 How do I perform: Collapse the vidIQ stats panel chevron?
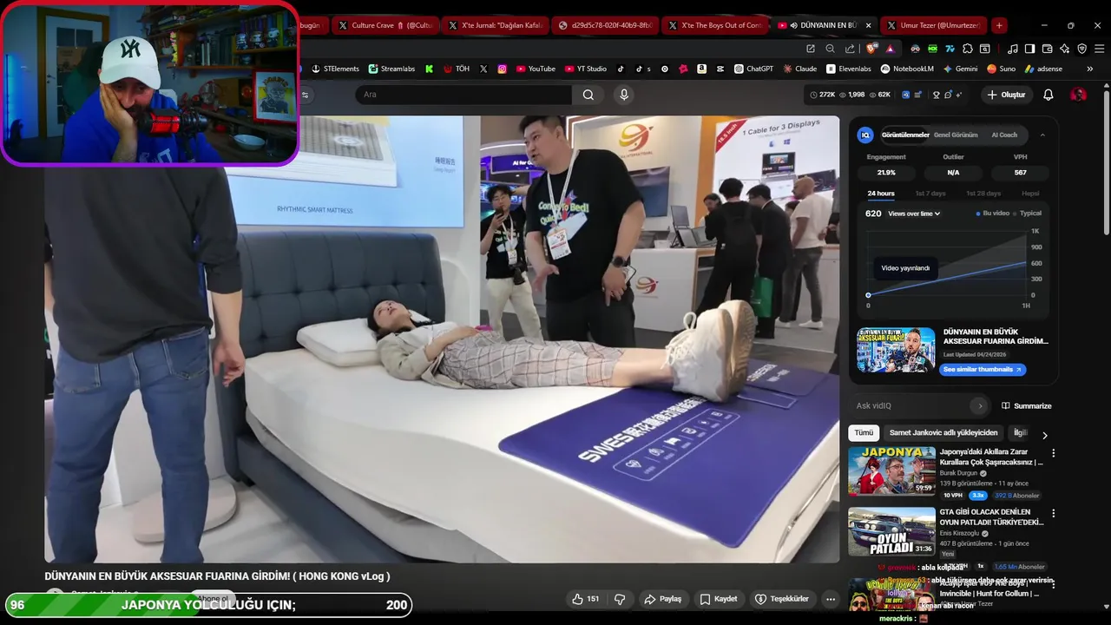pos(1042,135)
